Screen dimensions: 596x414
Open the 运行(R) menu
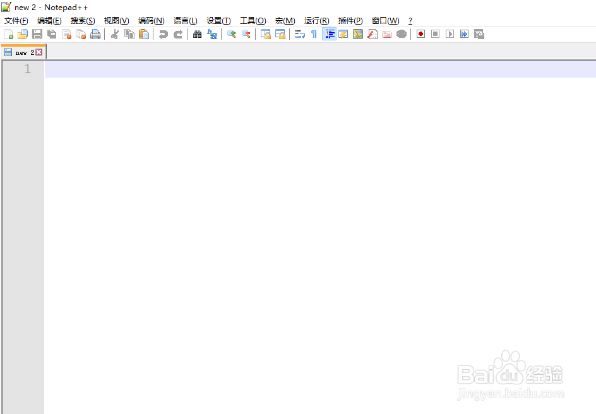317,20
